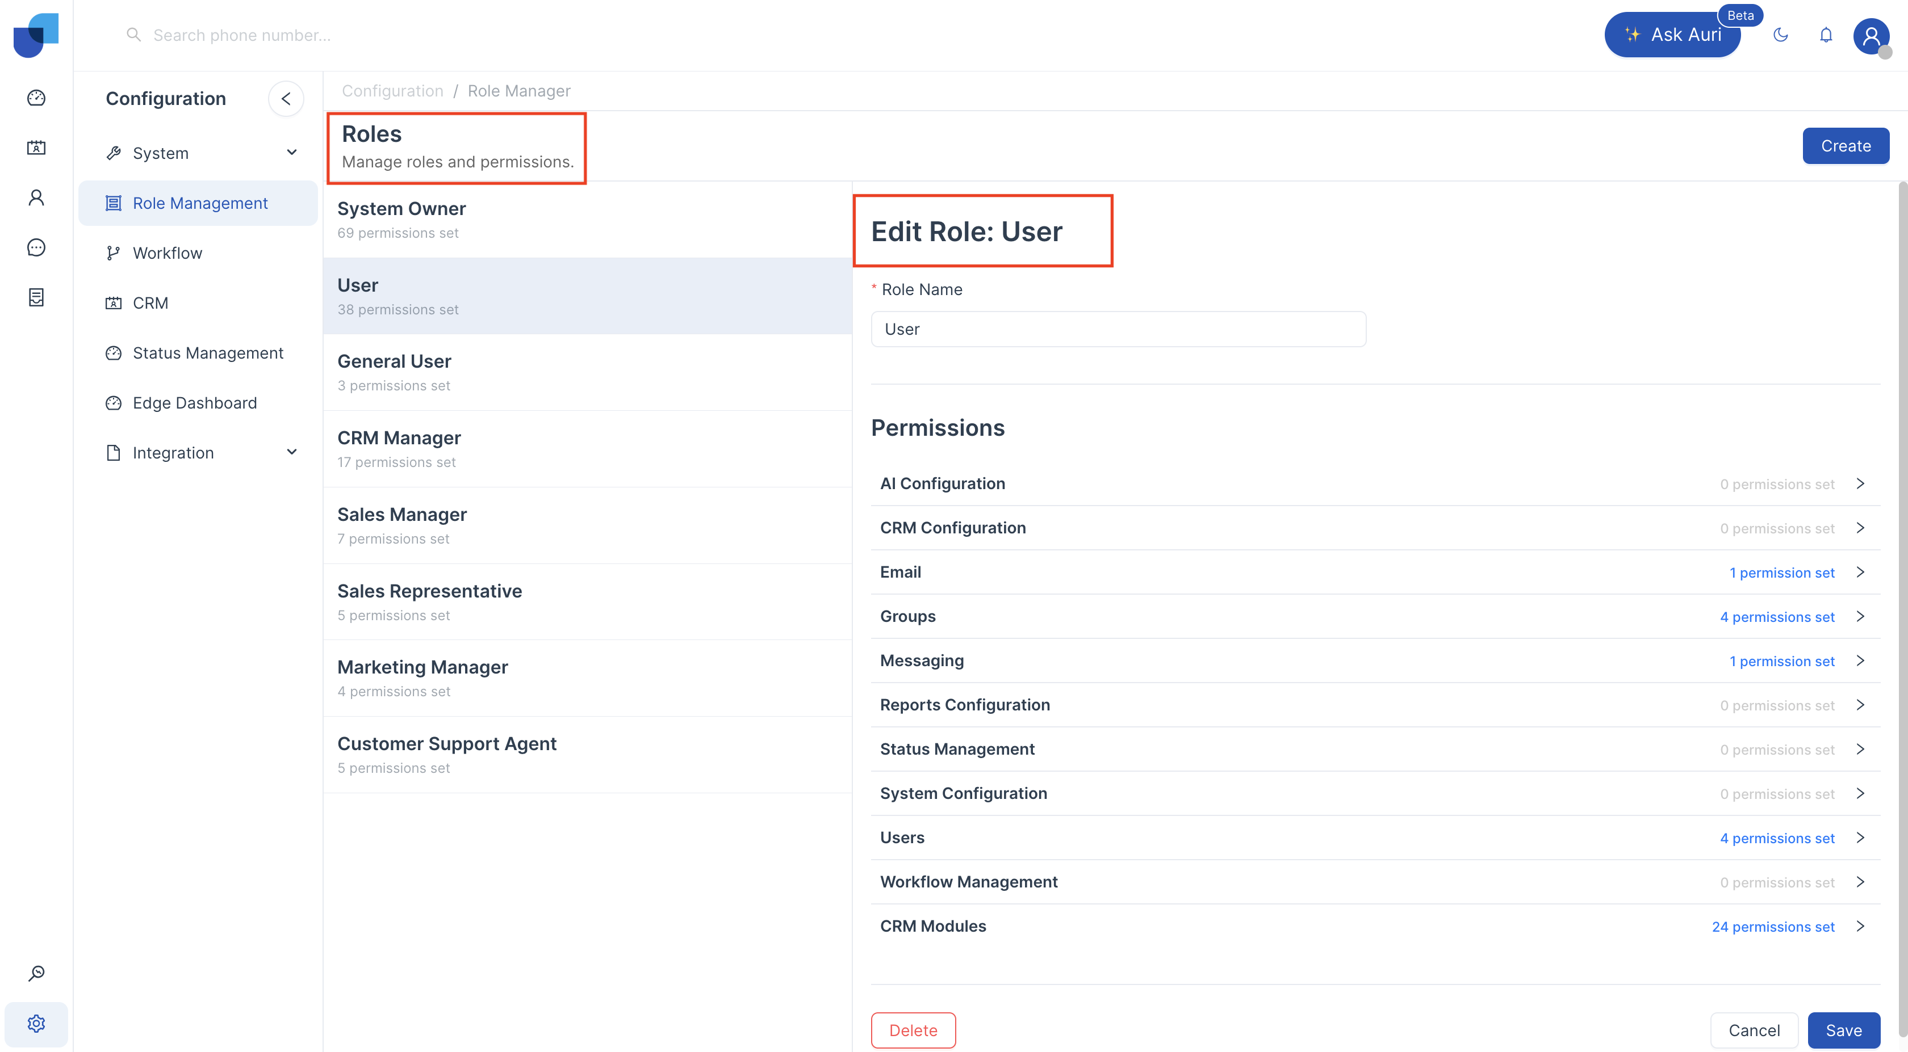
Task: Toggle dark mode with the moon icon
Action: [1781, 35]
